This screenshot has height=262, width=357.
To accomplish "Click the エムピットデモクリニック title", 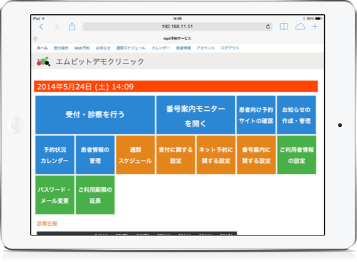I will (x=100, y=62).
